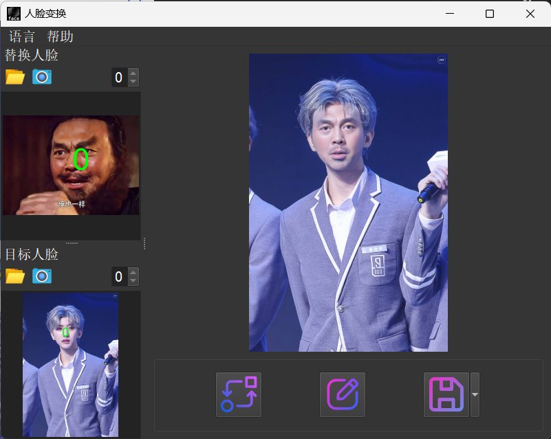Increase the 目标人脸 face index
The width and height of the screenshot is (551, 439).
point(133,272)
